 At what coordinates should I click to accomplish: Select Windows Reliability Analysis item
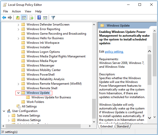tap(45, 79)
